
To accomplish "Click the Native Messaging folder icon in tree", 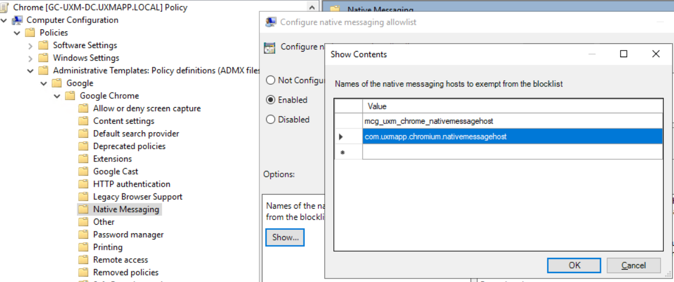I will [x=84, y=209].
